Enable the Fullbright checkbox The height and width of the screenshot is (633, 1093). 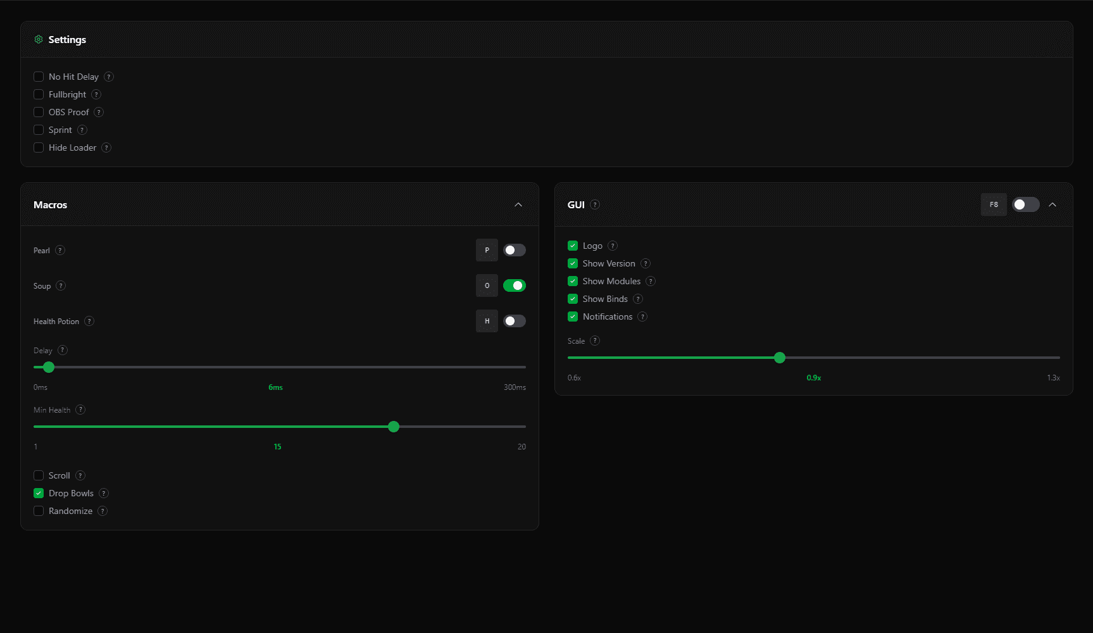39,94
